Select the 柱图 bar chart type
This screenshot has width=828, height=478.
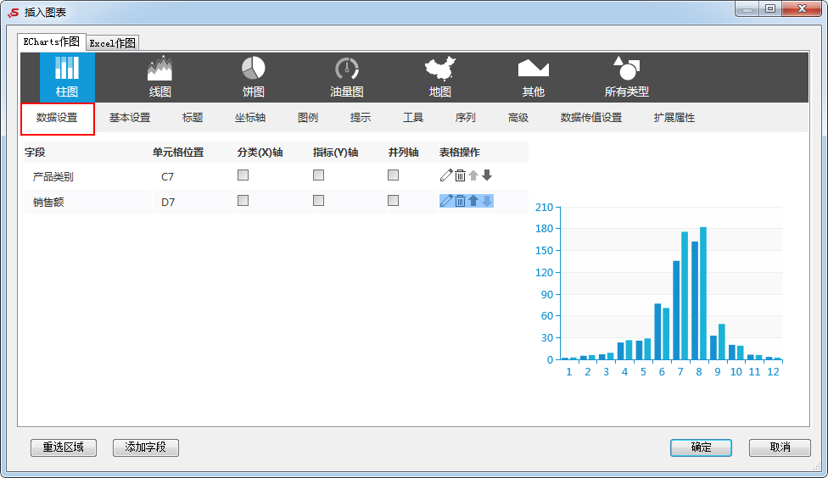[x=67, y=77]
